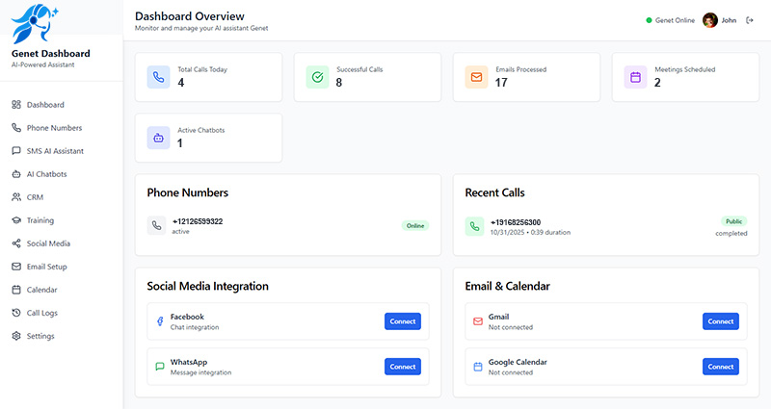The height and width of the screenshot is (409, 771).
Task: Connect the Facebook chat integration
Action: click(403, 321)
